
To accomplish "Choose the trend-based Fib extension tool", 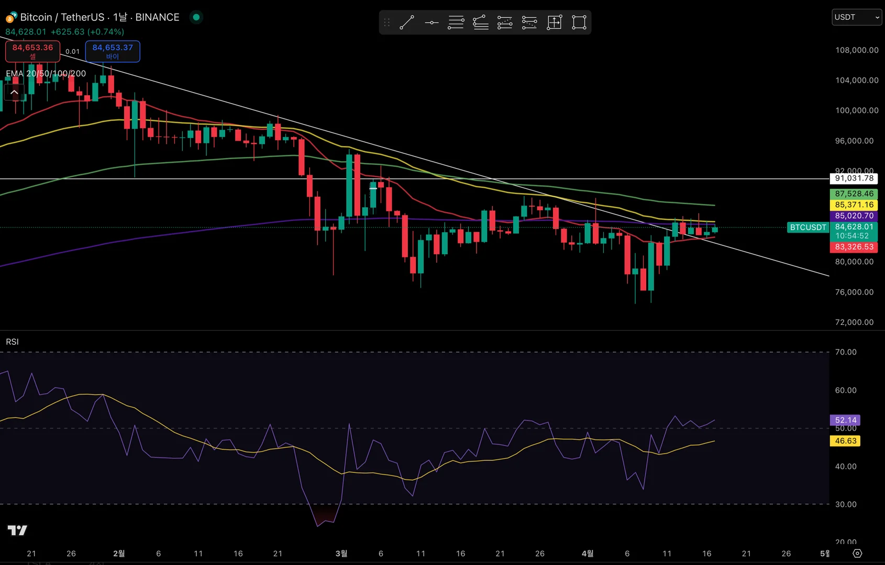I will 481,22.
